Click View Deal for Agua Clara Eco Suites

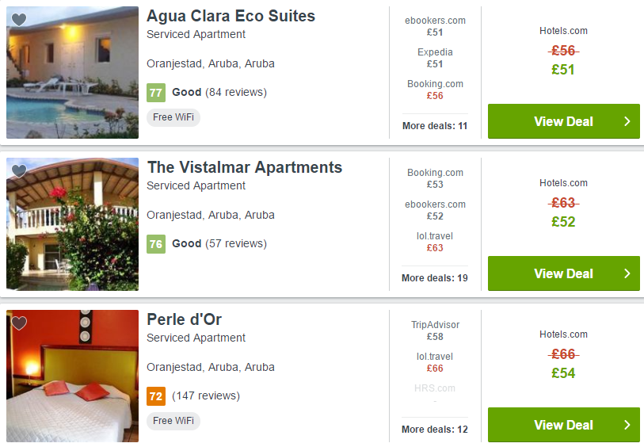tap(563, 121)
